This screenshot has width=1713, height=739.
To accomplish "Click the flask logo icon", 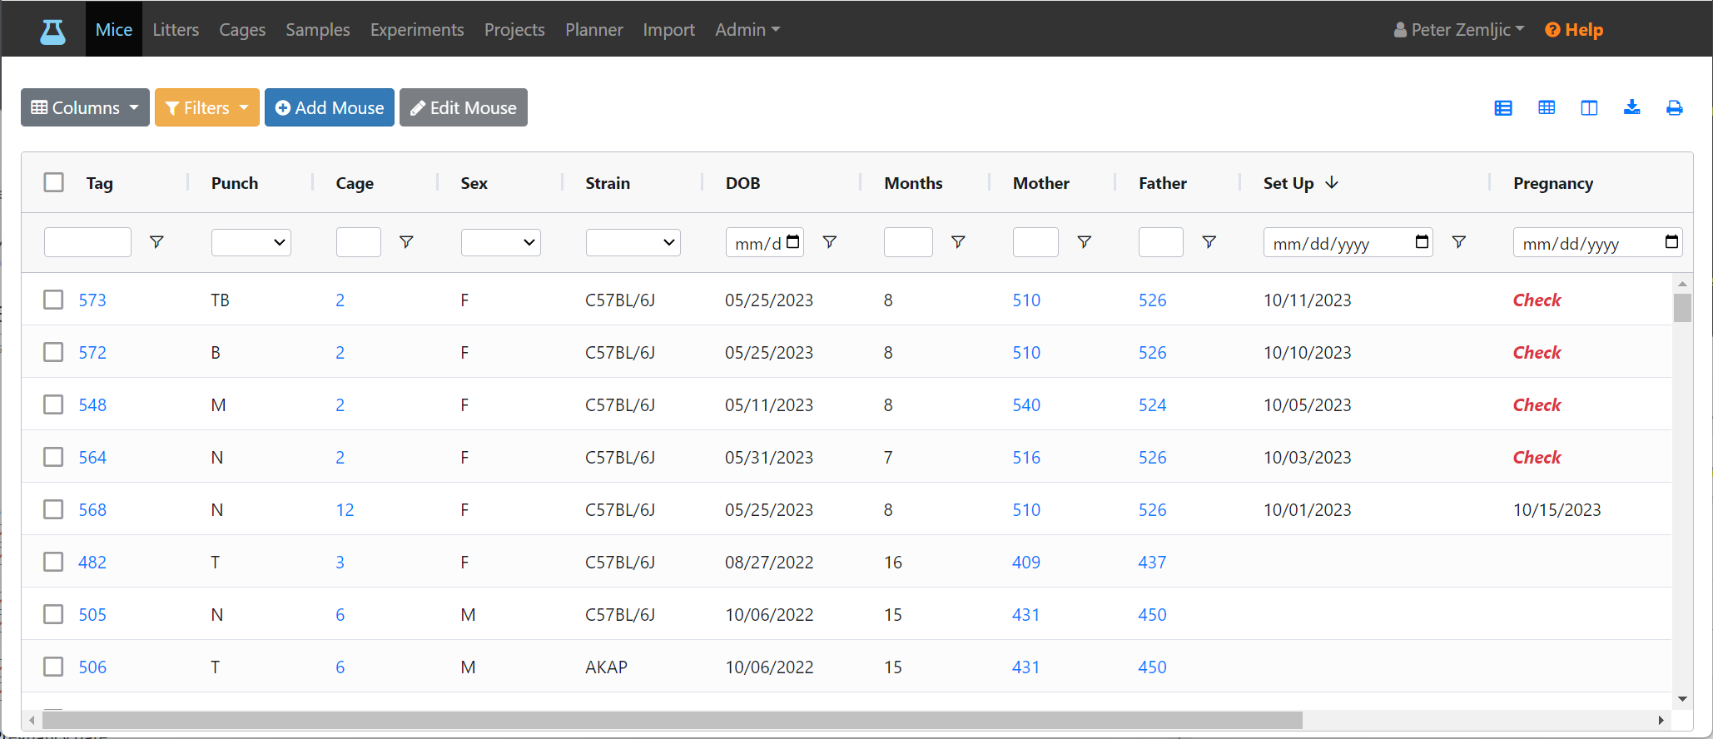I will [53, 31].
